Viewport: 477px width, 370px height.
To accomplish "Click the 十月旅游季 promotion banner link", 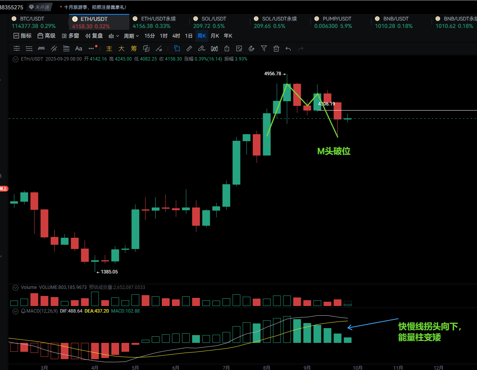I will click(95, 7).
